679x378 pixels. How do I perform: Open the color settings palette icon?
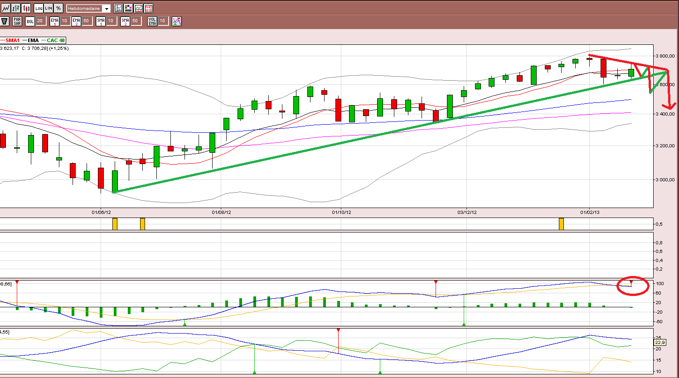(128, 8)
